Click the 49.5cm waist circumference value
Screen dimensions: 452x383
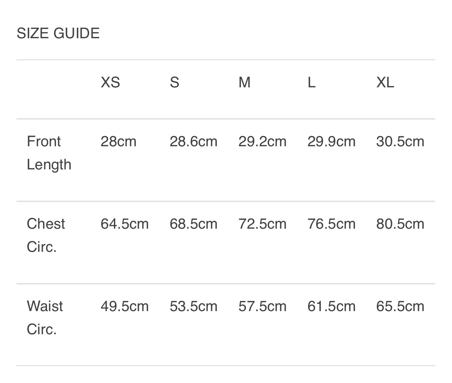[x=124, y=306]
